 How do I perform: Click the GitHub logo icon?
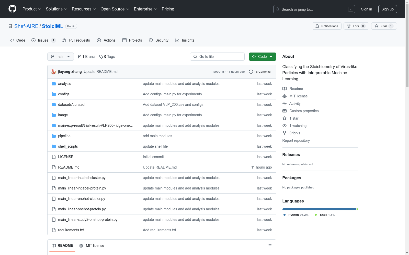pyautogui.click(x=12, y=9)
